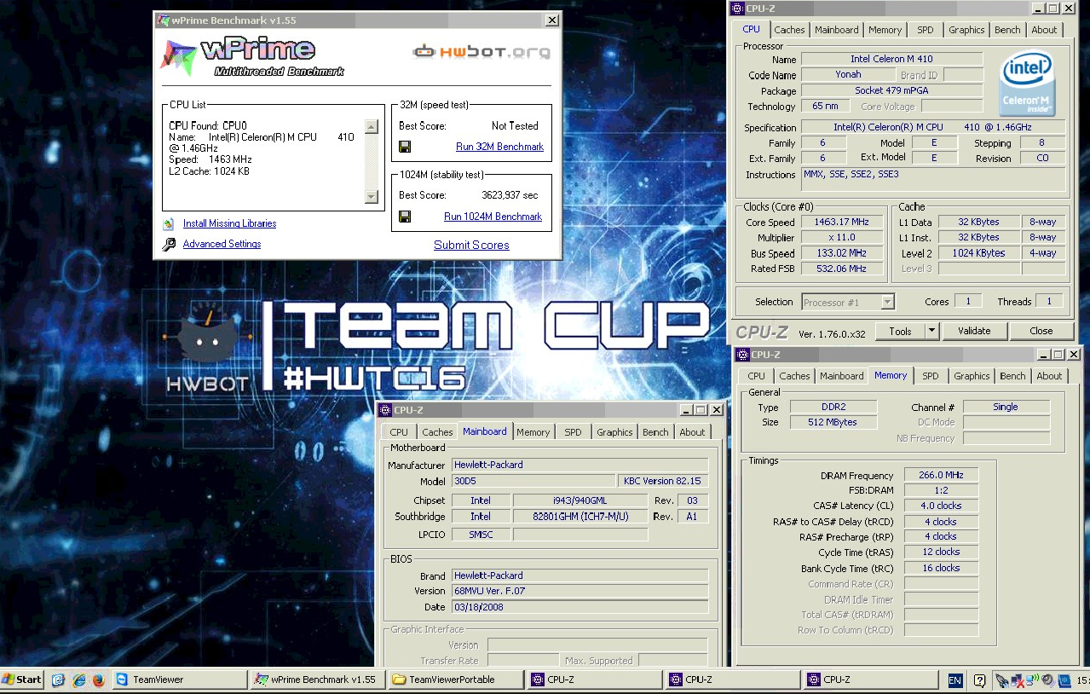1090x694 pixels.
Task: Click Core Speed value 1463.17 MHz
Action: point(842,223)
